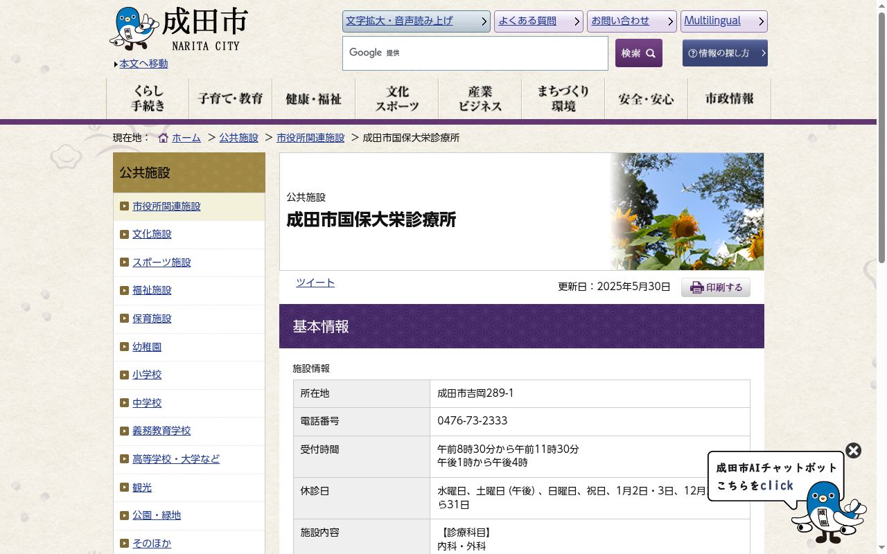Viewport: 887px width, 554px height.
Task: Open 産業ビジネス navigation menu
Action: pyautogui.click(x=480, y=98)
